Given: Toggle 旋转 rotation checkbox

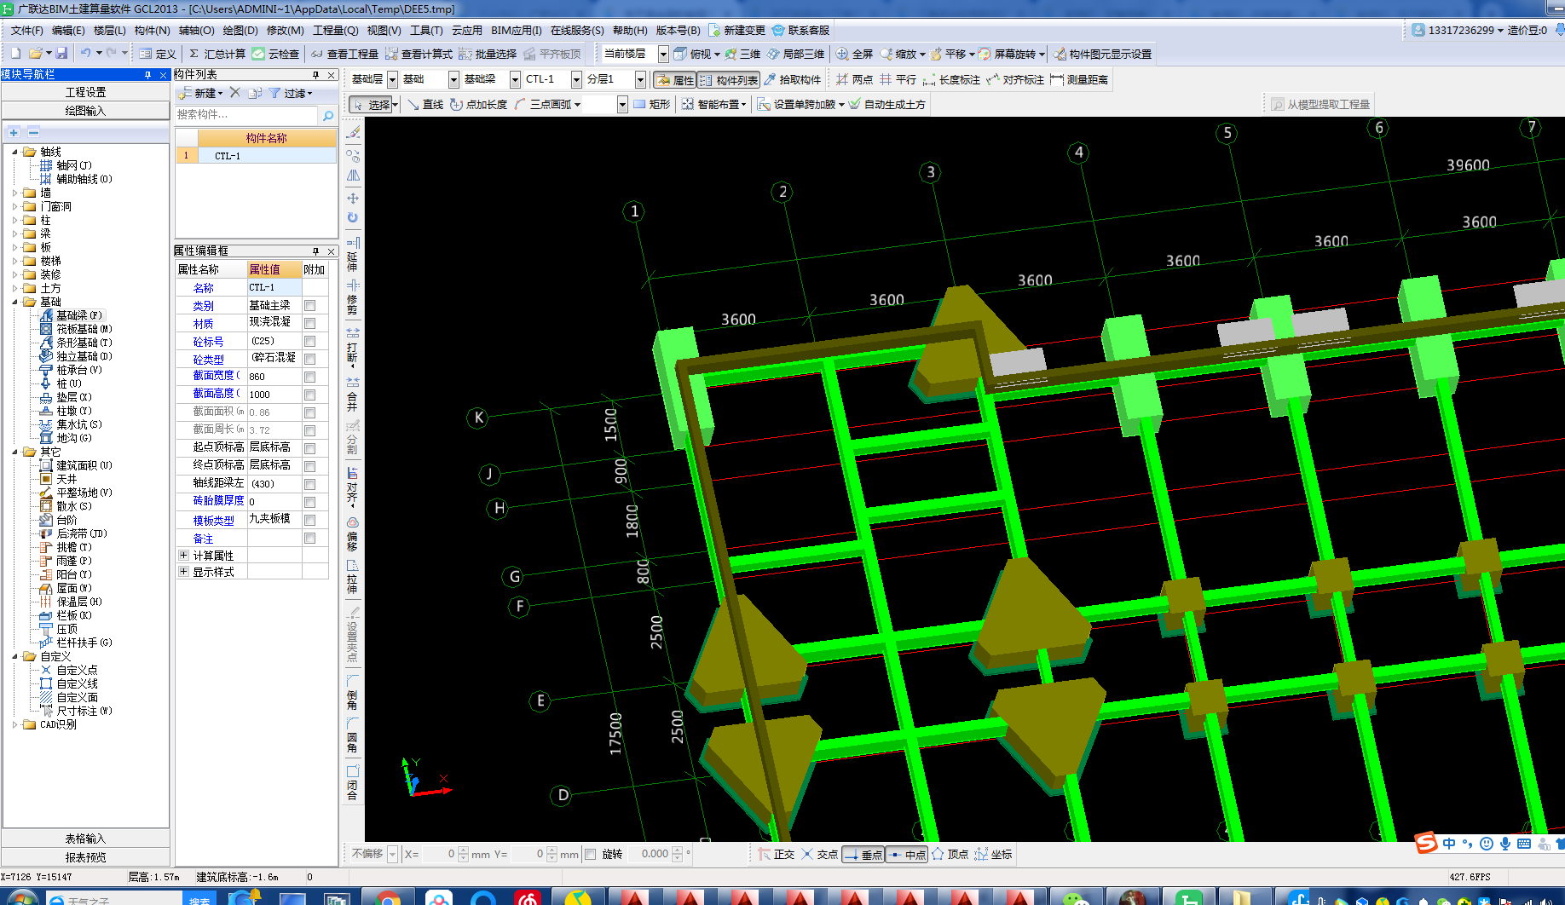Looking at the screenshot, I should 590,854.
